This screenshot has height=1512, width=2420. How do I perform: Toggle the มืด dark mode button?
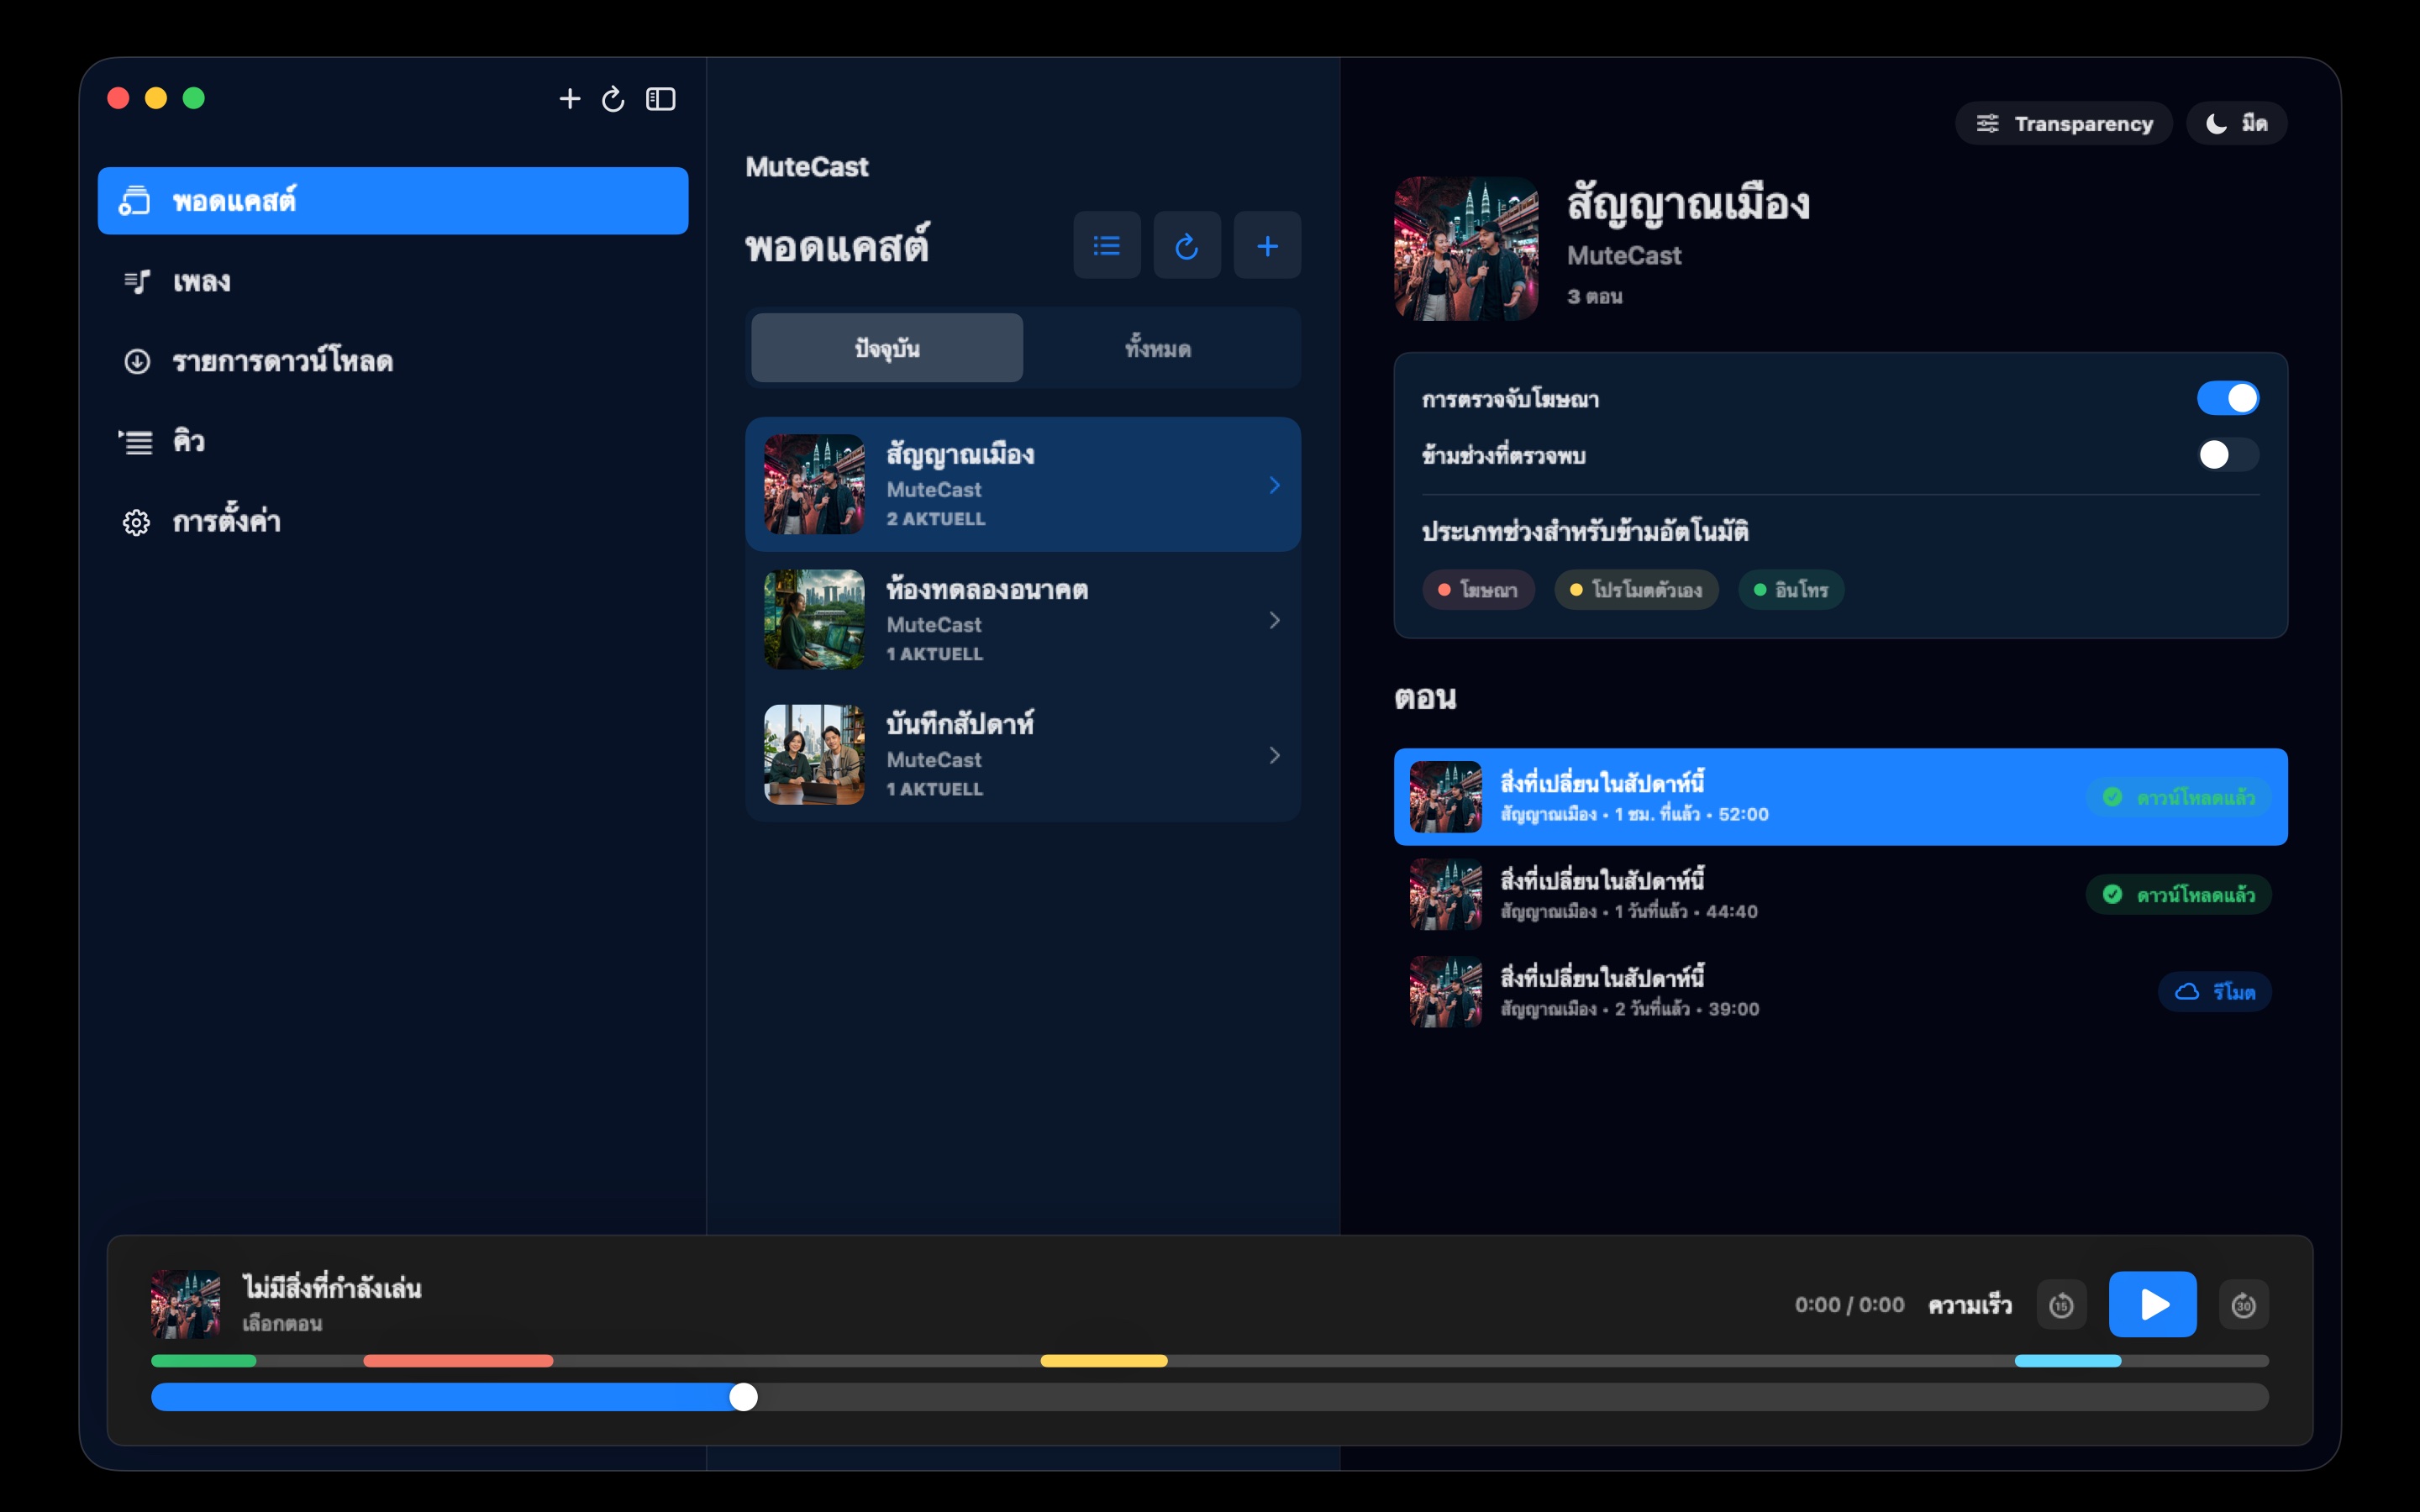point(2236,123)
